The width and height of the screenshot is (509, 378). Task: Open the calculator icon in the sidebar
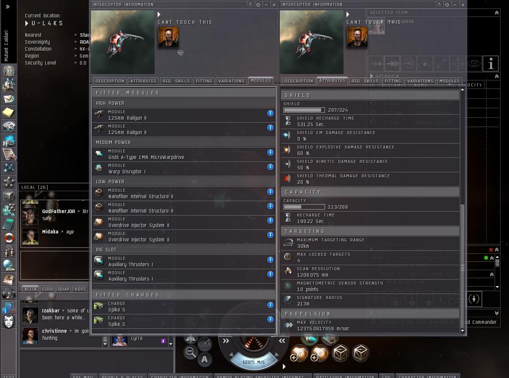(x=9, y=224)
